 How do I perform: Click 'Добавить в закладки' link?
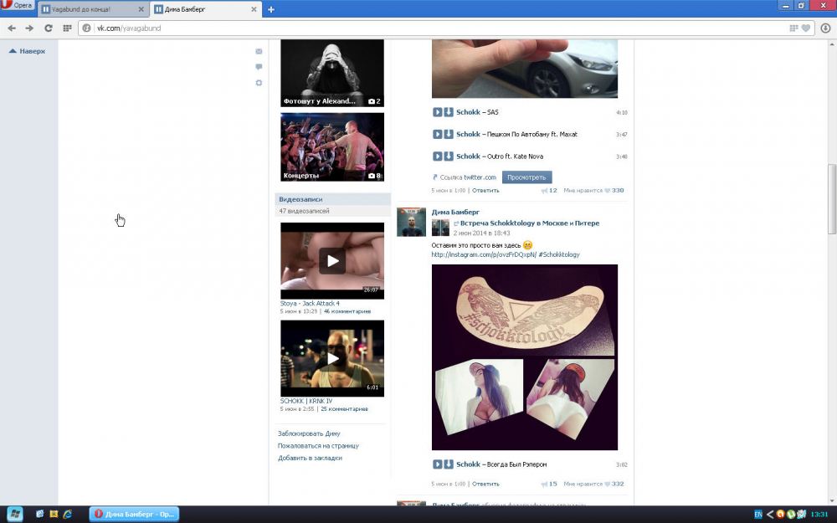310,458
